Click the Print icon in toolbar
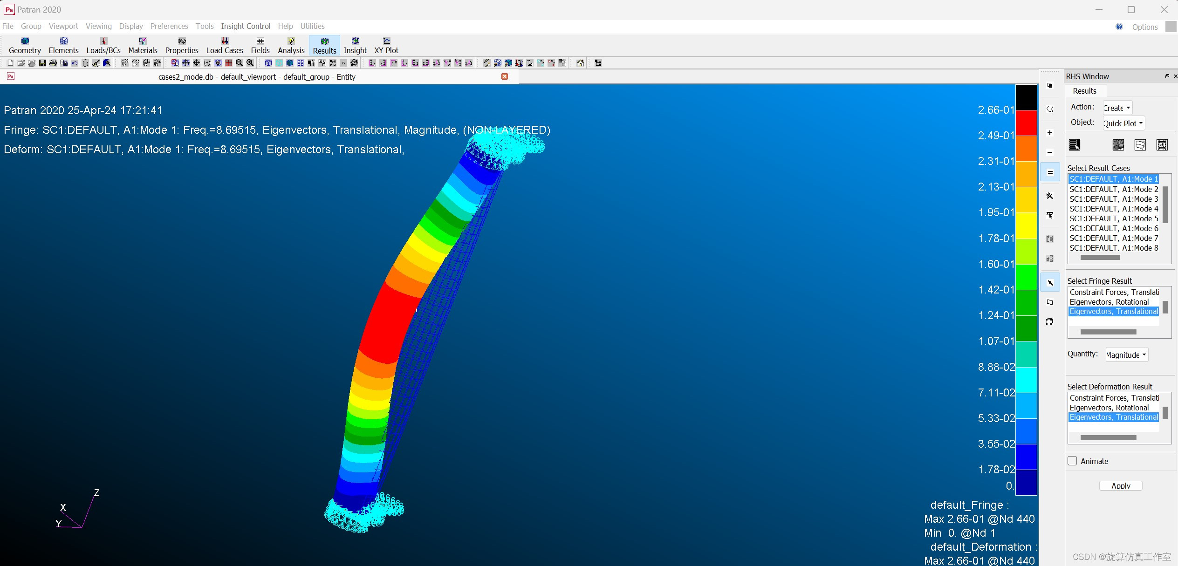Viewport: 1178px width, 566px height. (x=53, y=63)
